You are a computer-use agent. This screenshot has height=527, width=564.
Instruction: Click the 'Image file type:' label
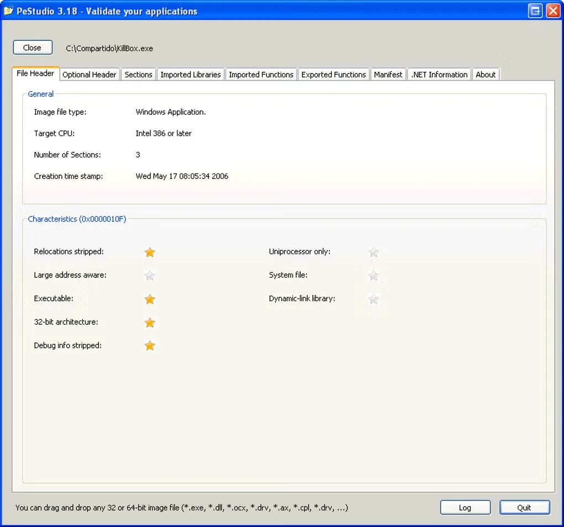click(x=60, y=112)
